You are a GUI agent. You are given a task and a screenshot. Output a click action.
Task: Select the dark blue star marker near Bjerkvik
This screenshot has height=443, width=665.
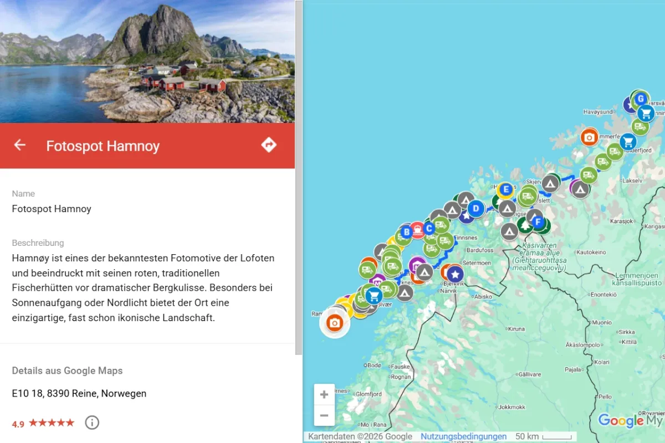click(x=455, y=274)
